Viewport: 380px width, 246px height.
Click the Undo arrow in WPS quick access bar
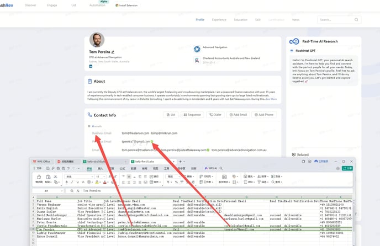click(68, 168)
